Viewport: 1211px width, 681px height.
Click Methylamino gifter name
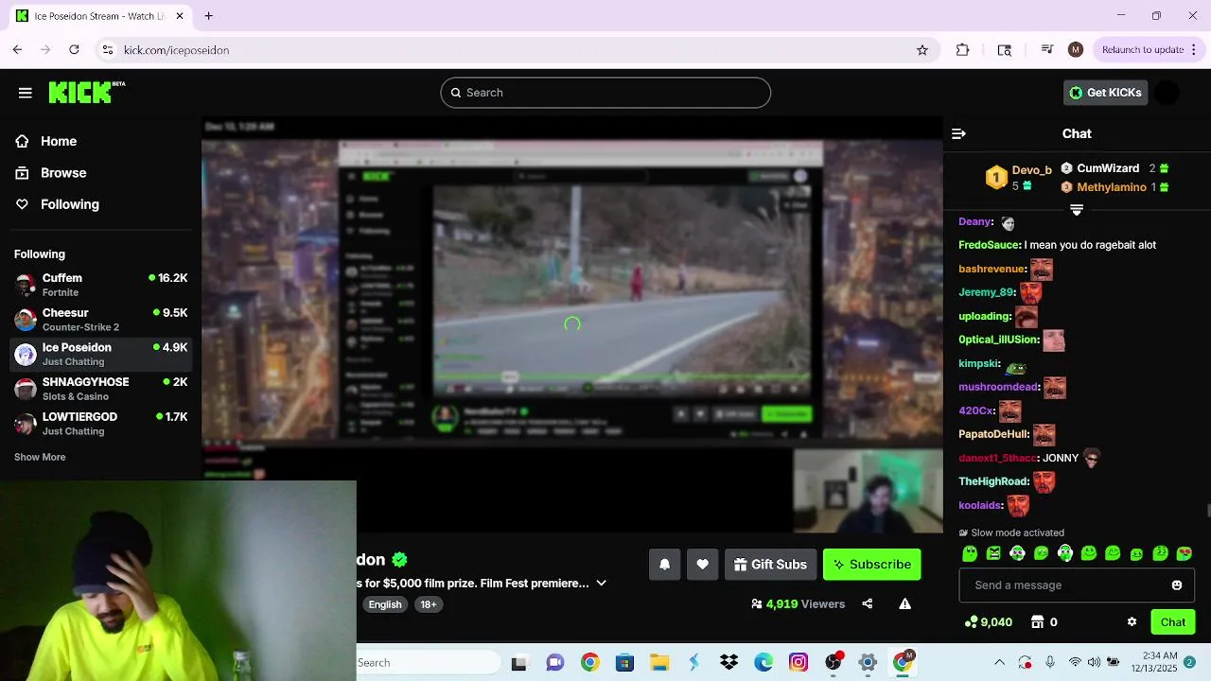pyautogui.click(x=1112, y=187)
